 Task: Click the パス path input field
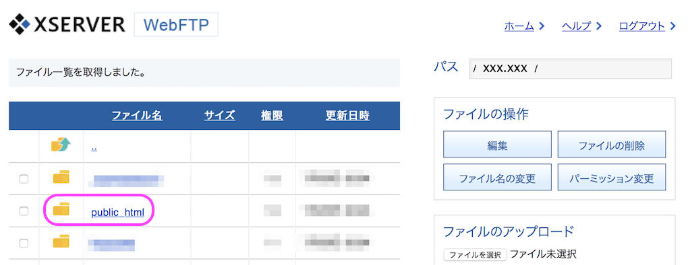570,69
